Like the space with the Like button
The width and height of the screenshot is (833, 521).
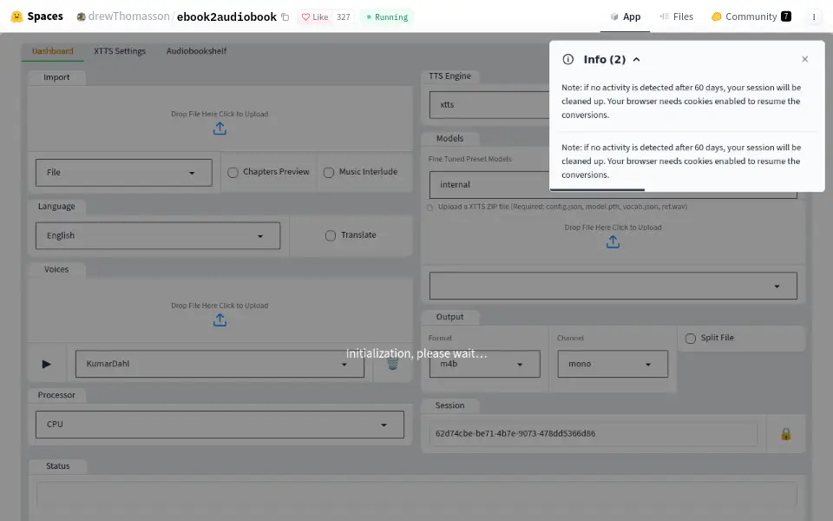[315, 17]
